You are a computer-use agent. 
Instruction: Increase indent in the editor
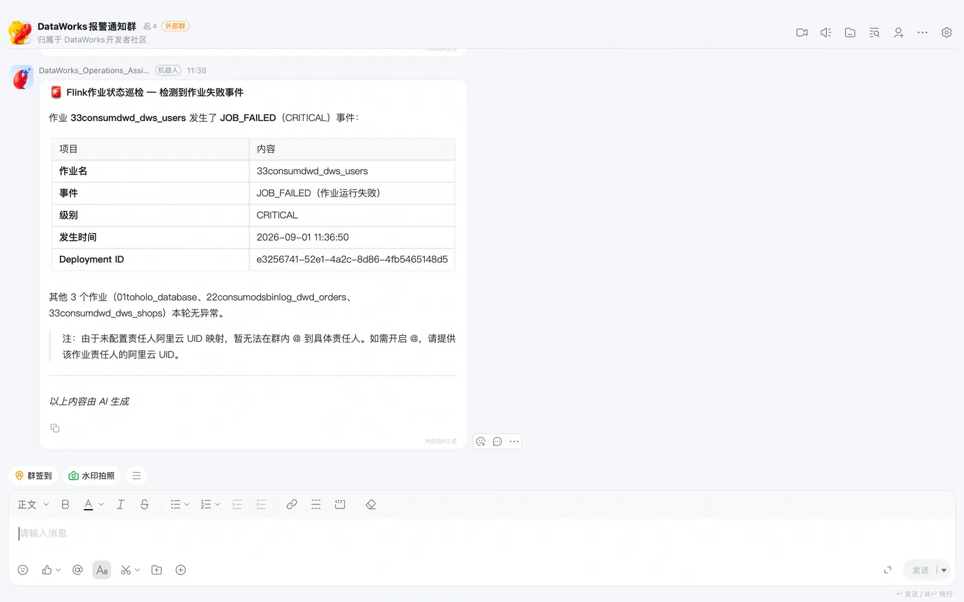[237, 504]
